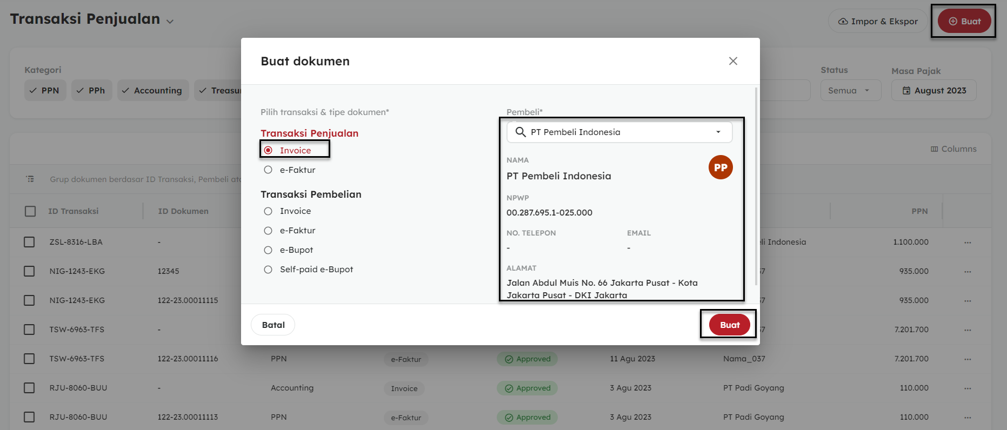Select e-Faktur under Transaksi Penjualan
The height and width of the screenshot is (430, 1007).
[268, 170]
